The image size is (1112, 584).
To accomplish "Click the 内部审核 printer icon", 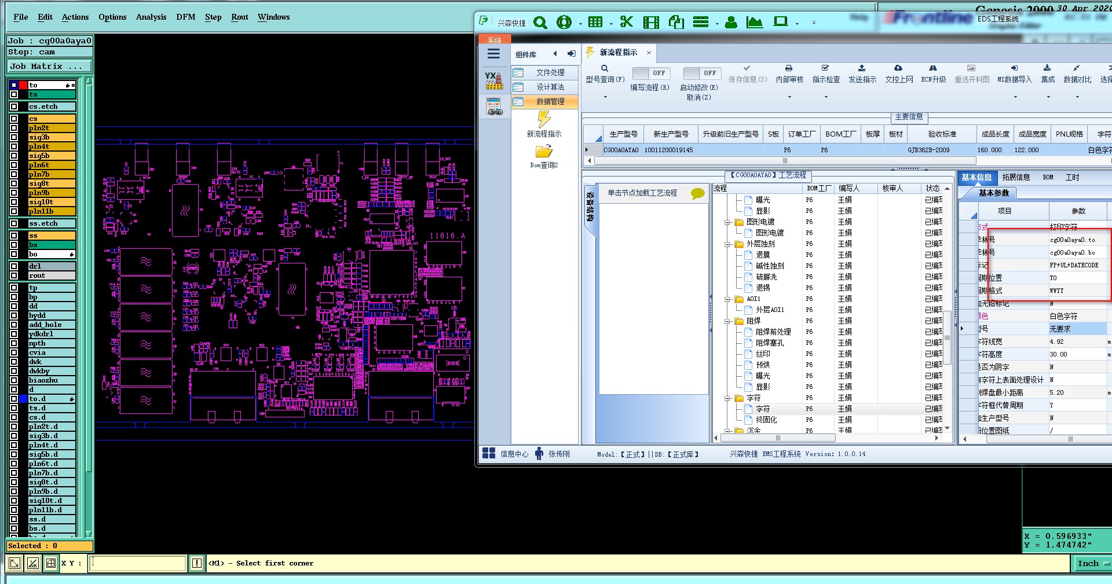I will [x=789, y=68].
